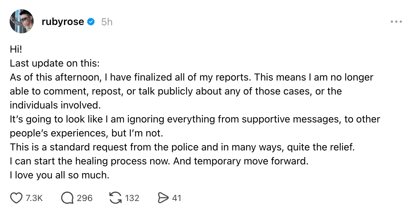Click rubyrose's profile picture
This screenshot has width=414, height=213.
click(x=22, y=21)
